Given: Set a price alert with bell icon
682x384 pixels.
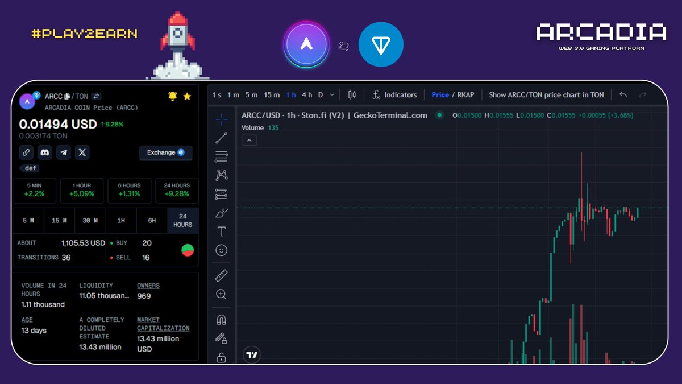Looking at the screenshot, I should click(x=173, y=97).
